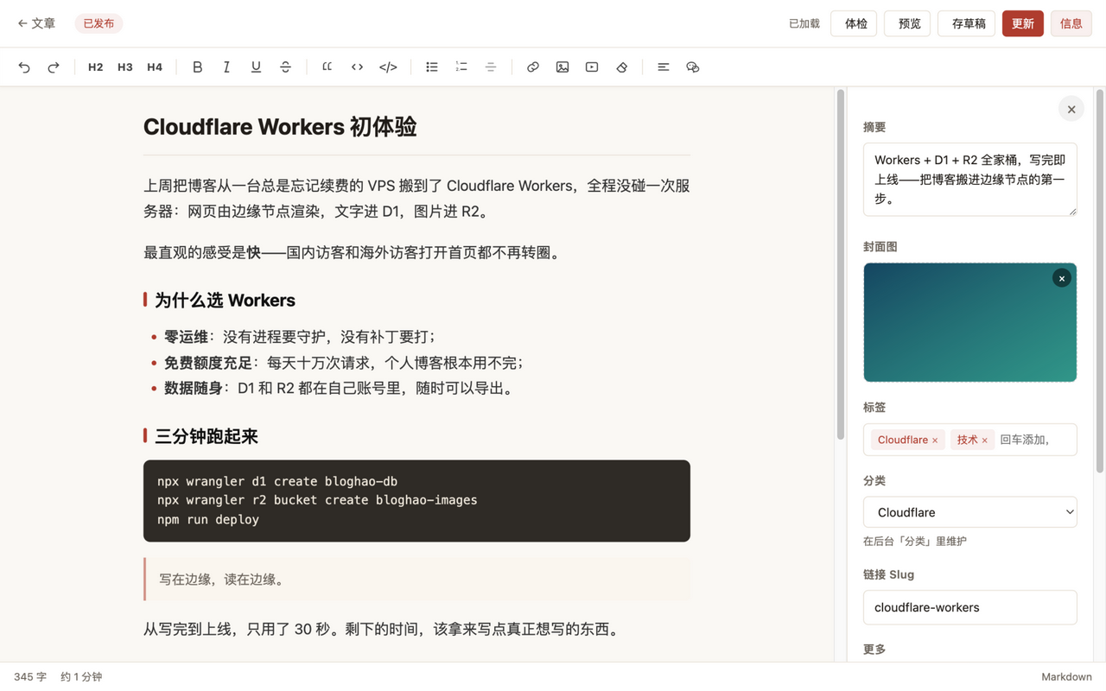Open the 预览 preview

[x=909, y=23]
